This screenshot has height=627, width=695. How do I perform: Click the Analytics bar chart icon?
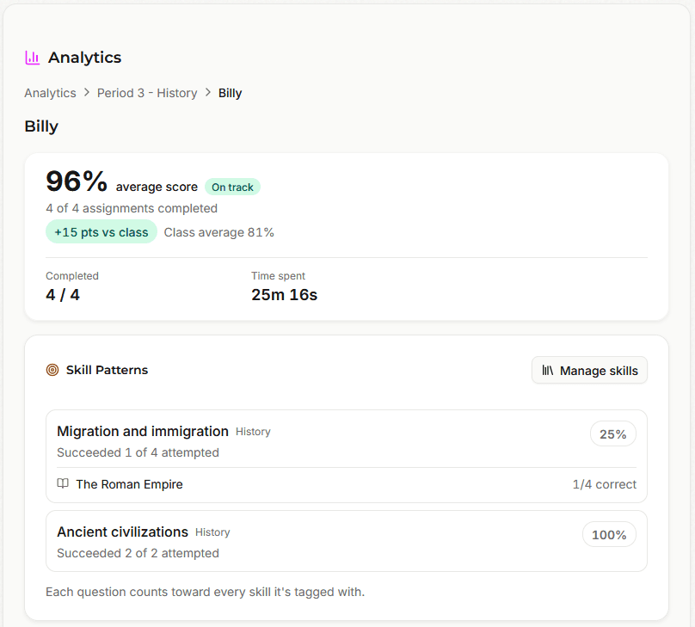[x=33, y=58]
